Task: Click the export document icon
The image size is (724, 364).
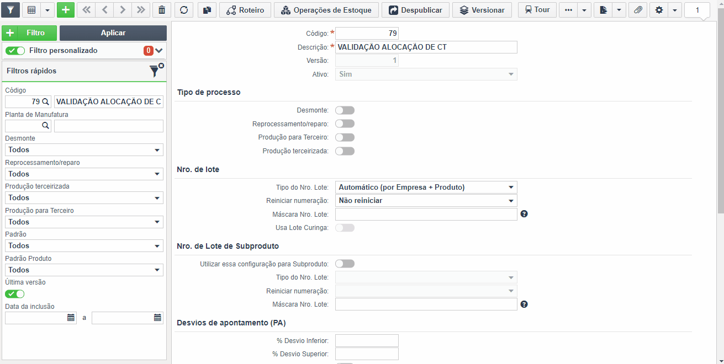Action: pyautogui.click(x=603, y=10)
